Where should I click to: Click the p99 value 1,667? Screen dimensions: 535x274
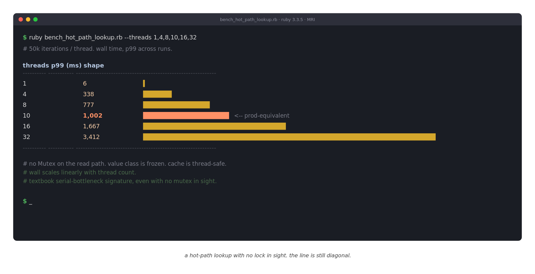click(x=91, y=126)
